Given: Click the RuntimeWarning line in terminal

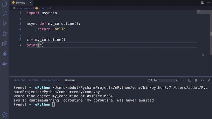Looking at the screenshot, I should (83, 100).
